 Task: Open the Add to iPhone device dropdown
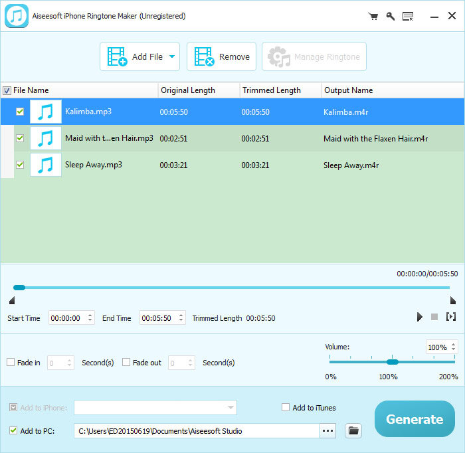click(155, 408)
